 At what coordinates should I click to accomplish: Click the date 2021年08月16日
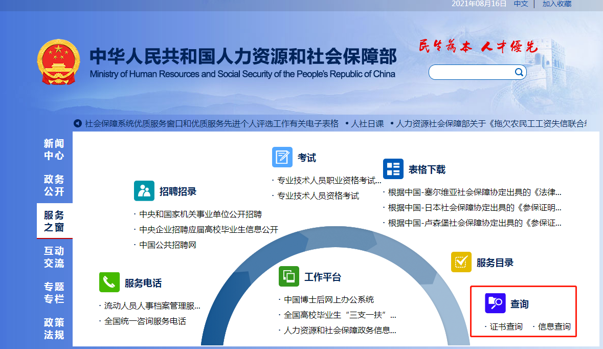479,4
